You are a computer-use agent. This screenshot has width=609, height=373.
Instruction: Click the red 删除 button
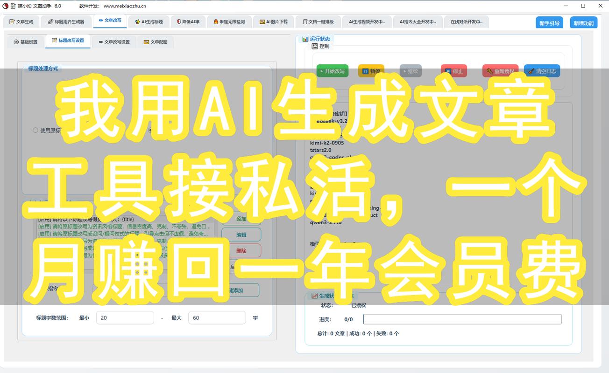[x=241, y=250]
